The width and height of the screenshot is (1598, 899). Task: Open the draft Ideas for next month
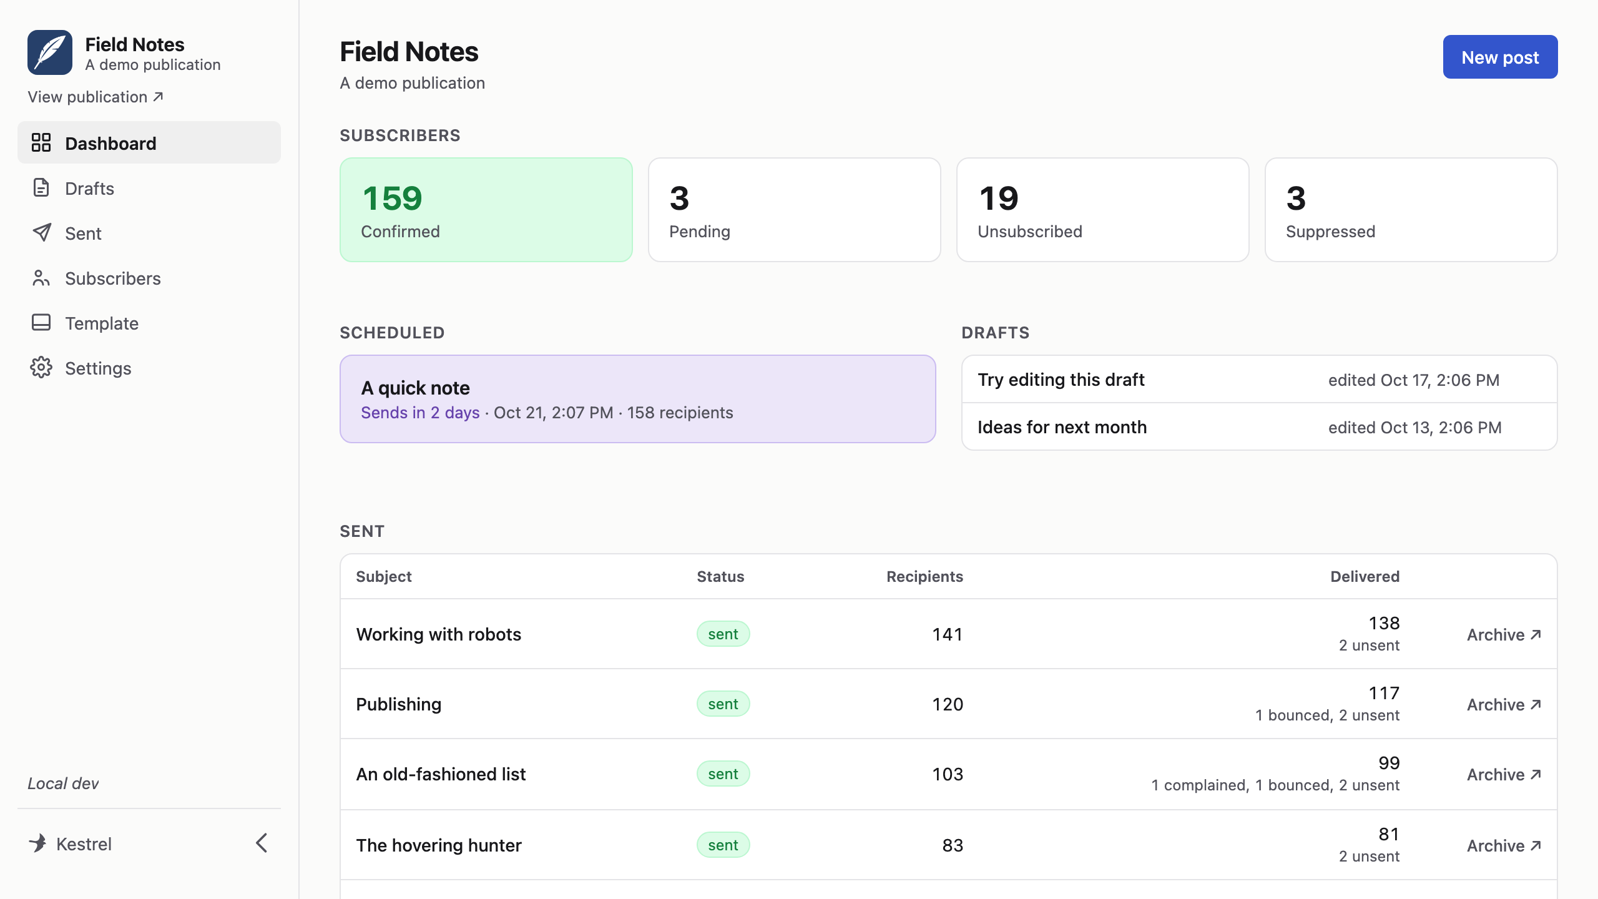(x=1260, y=427)
